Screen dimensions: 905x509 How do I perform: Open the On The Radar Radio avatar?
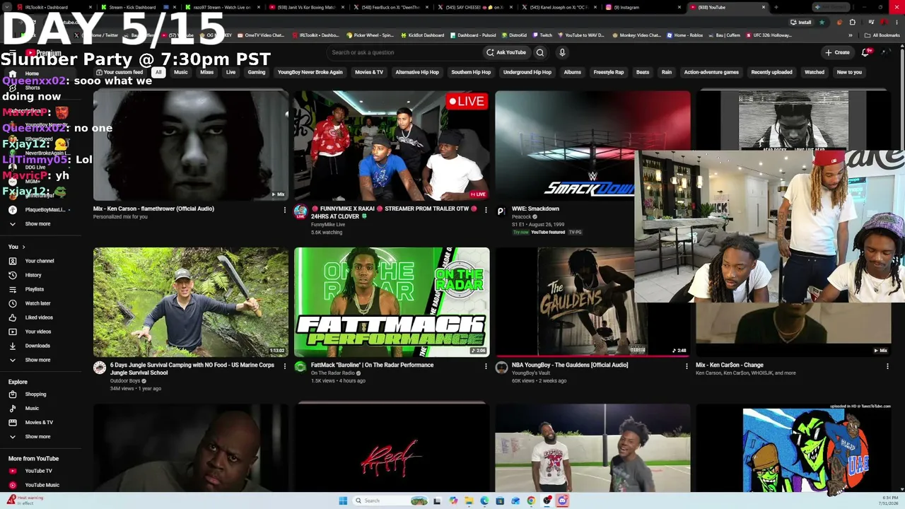(x=300, y=368)
